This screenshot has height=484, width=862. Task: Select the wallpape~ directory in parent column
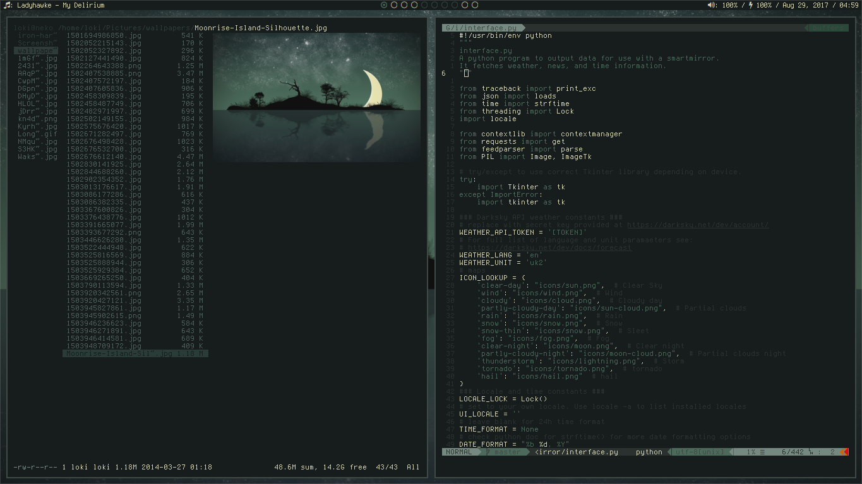click(36, 50)
